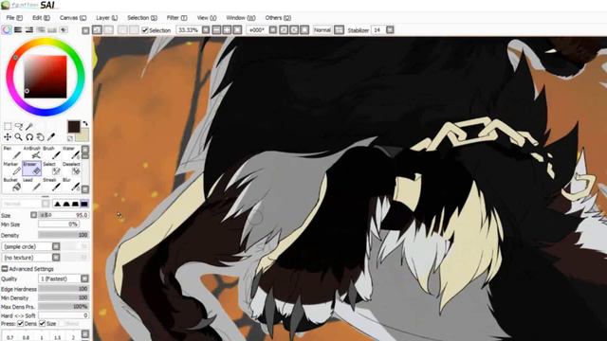Open the (no texture) dropdown

56,257
